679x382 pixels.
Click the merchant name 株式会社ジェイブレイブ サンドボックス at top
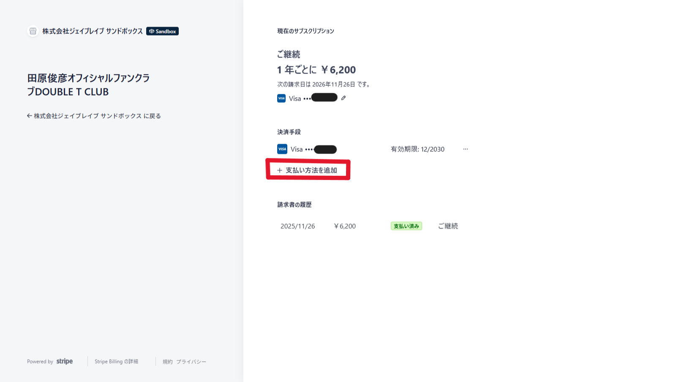(x=93, y=31)
